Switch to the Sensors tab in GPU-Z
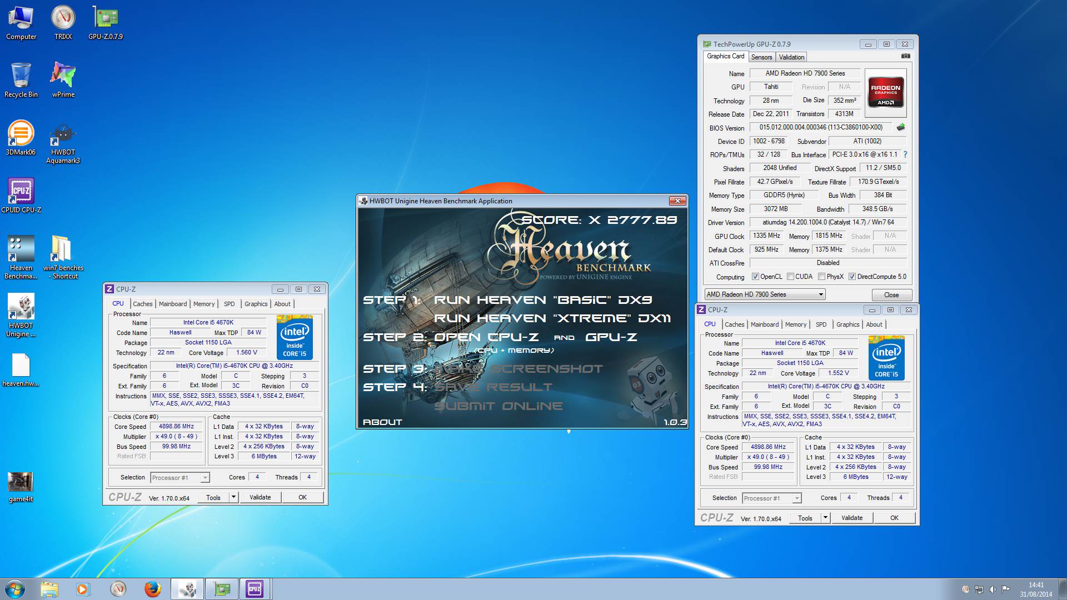 point(761,57)
